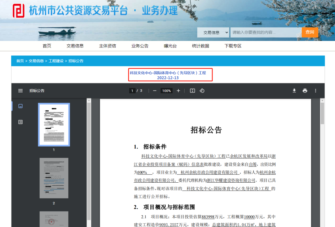Click 交易信息 breadcrumb link
The image size is (335, 227).
(36, 61)
